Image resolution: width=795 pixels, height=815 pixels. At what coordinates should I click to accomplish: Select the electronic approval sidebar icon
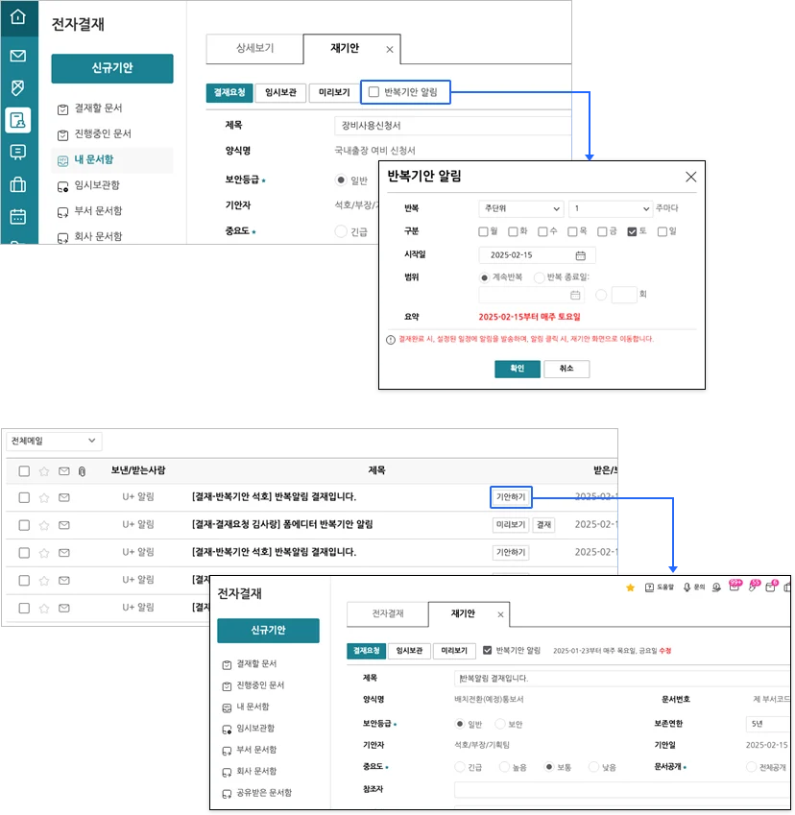pyautogui.click(x=17, y=120)
